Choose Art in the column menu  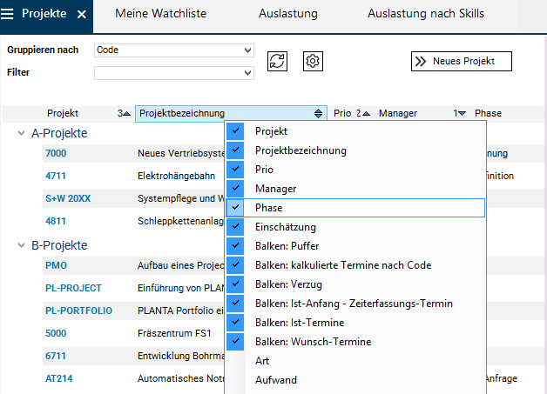262,361
